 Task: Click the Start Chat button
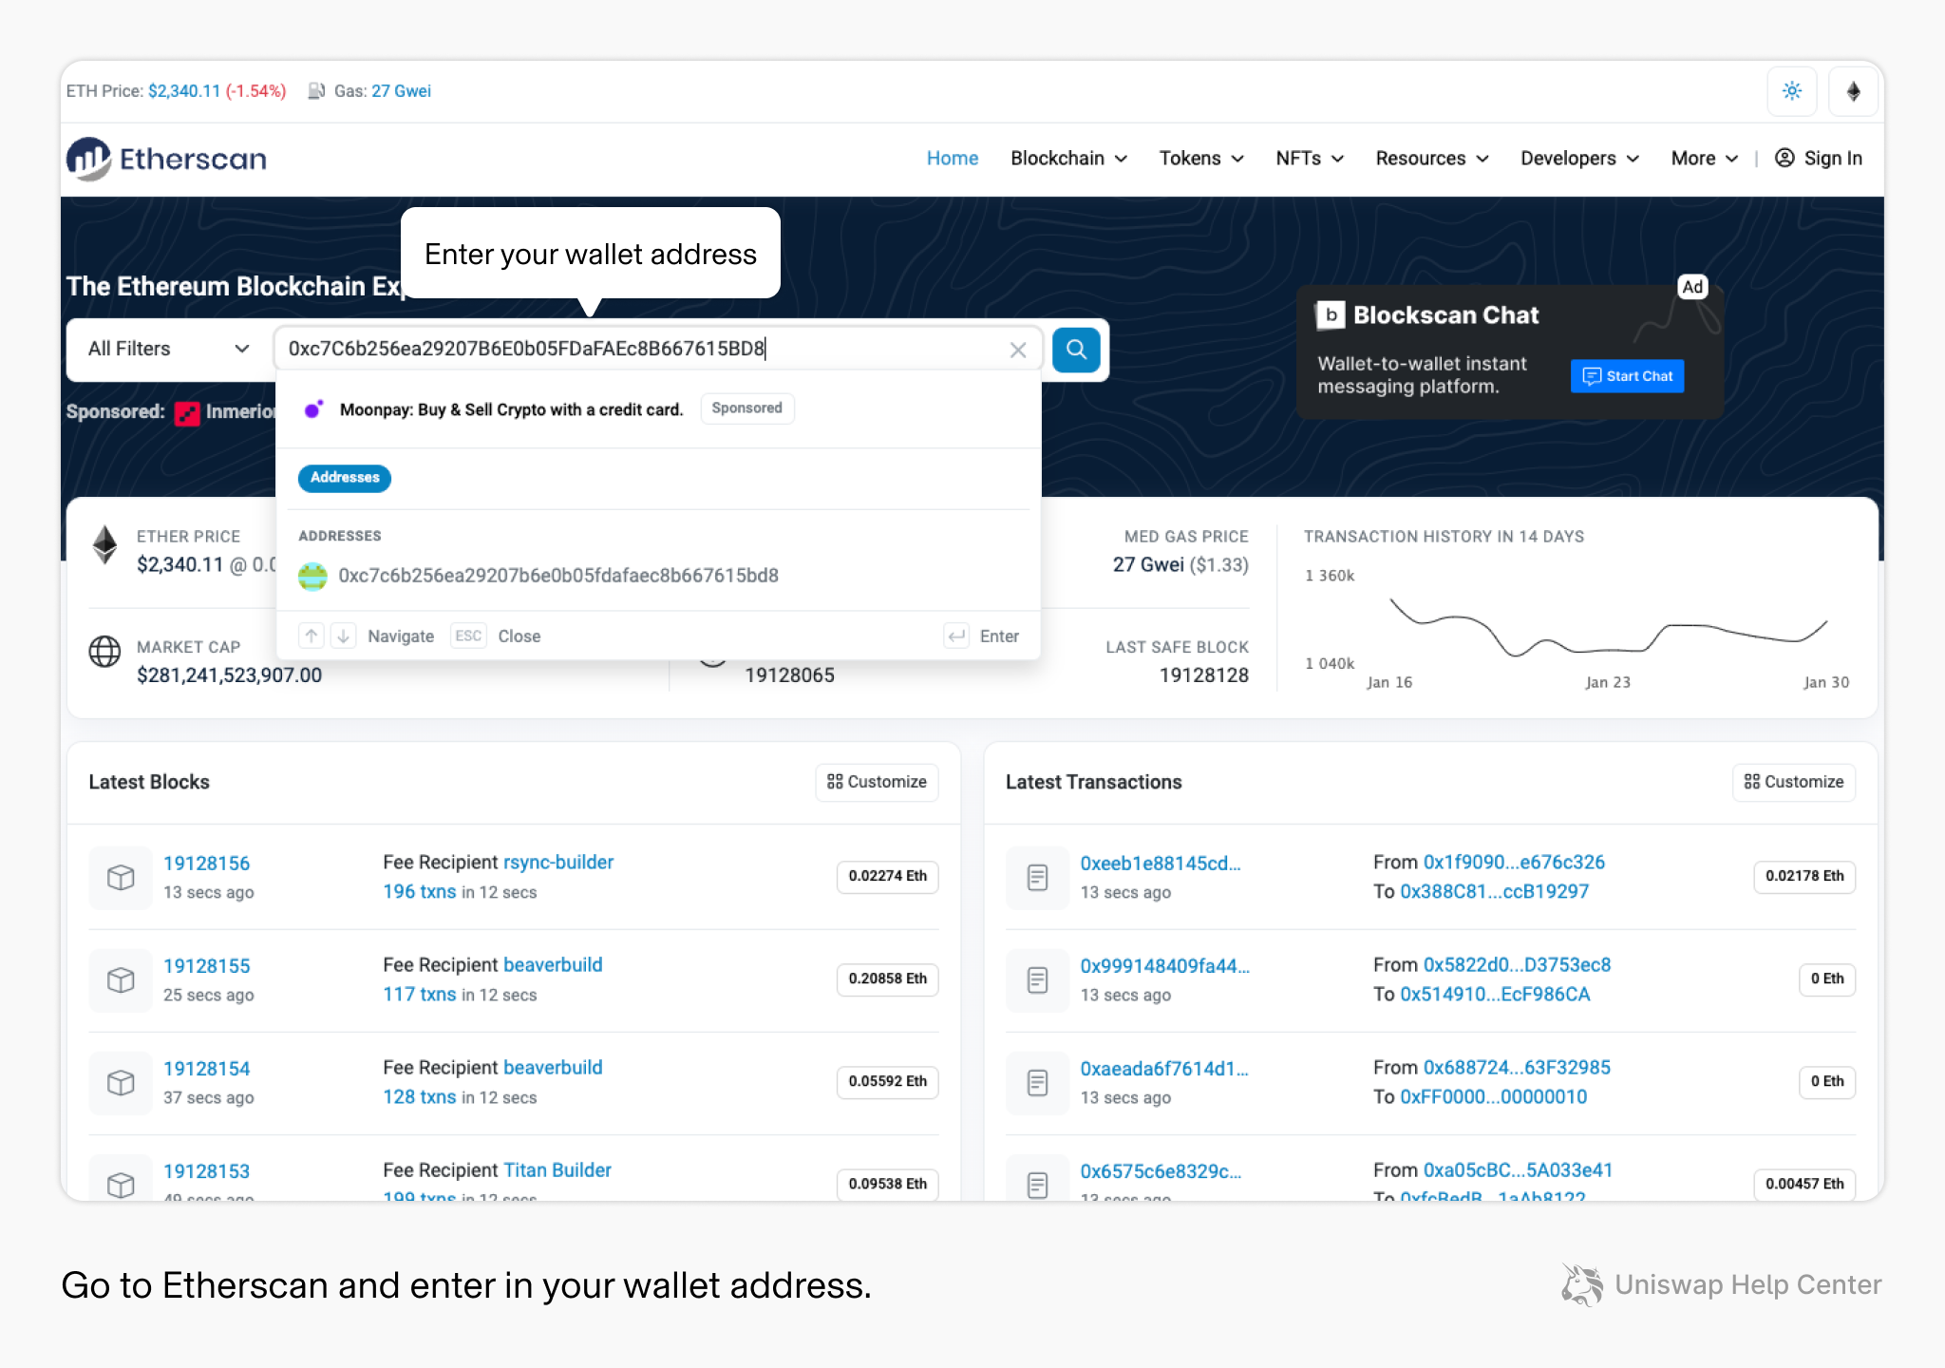click(x=1627, y=376)
